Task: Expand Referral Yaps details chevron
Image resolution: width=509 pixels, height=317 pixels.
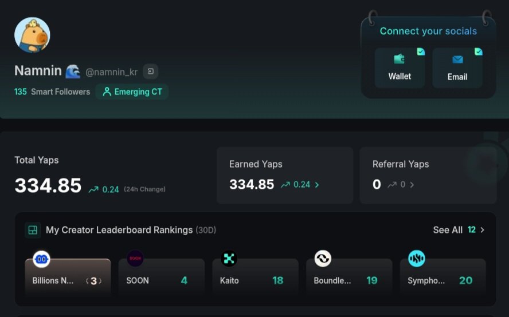Action: click(412, 185)
